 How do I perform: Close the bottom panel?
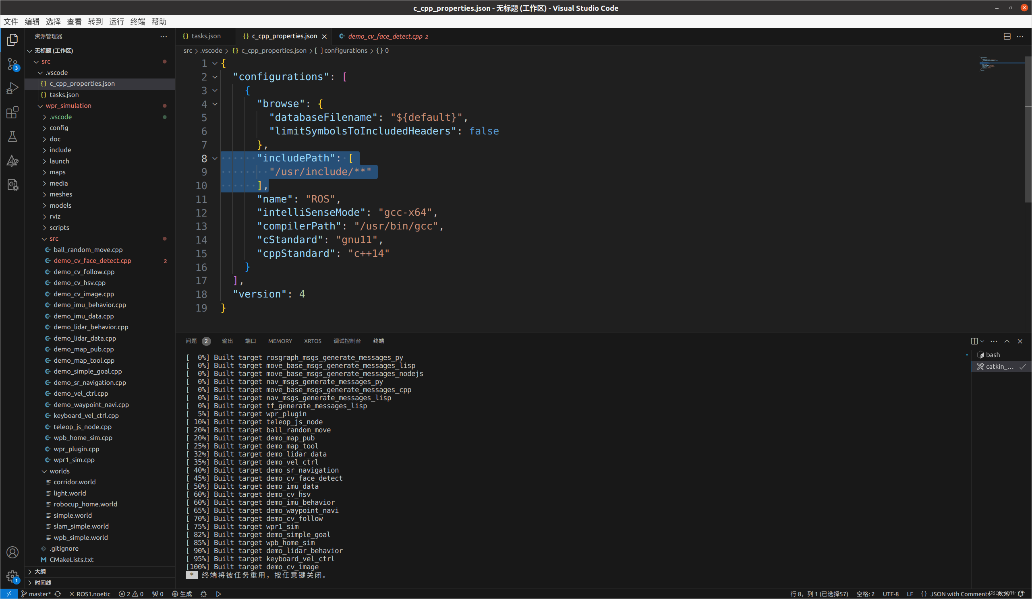coord(1020,341)
